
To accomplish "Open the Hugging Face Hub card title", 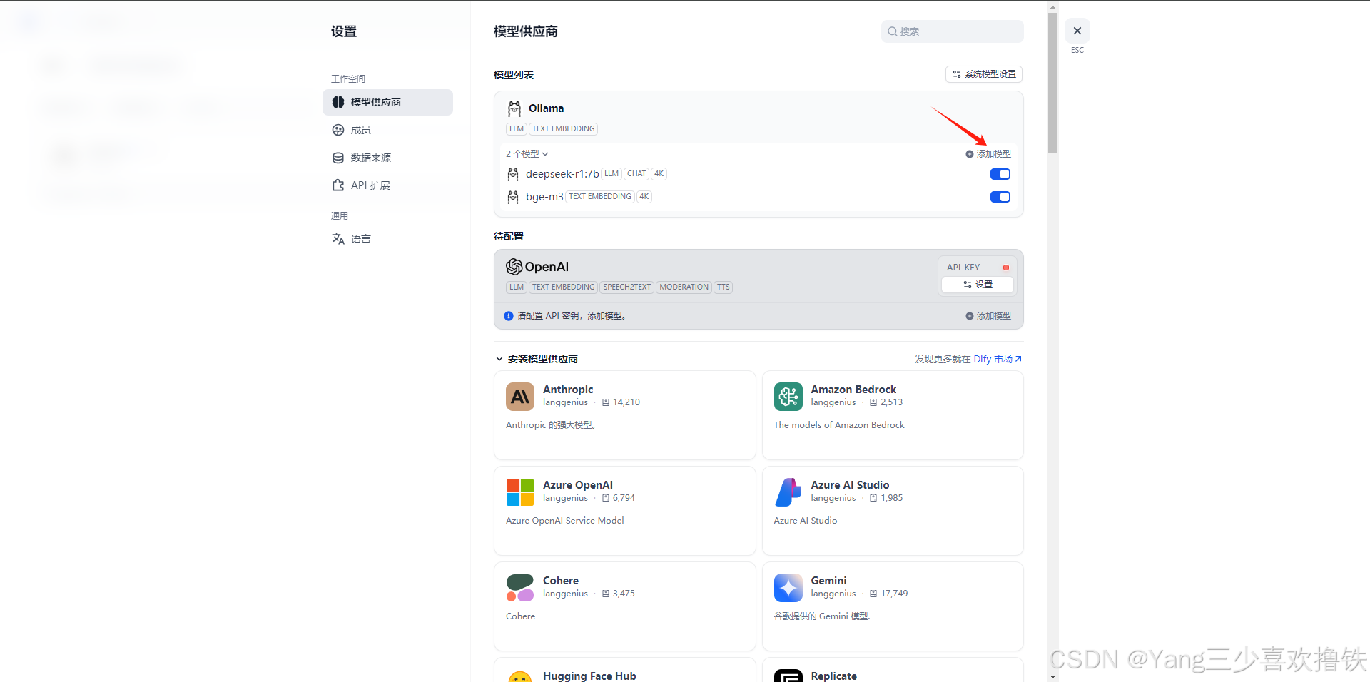I will pos(589,676).
